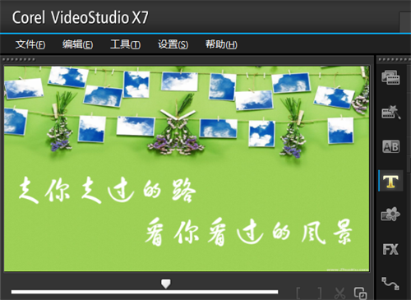This screenshot has height=300, width=411.
Task: Open the Transition (AB) library
Action: click(x=391, y=146)
